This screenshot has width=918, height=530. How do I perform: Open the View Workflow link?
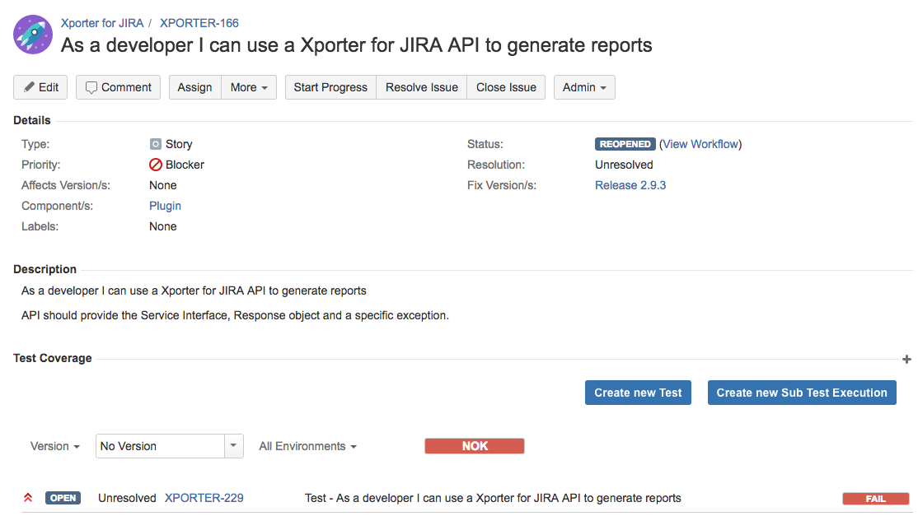(x=700, y=144)
